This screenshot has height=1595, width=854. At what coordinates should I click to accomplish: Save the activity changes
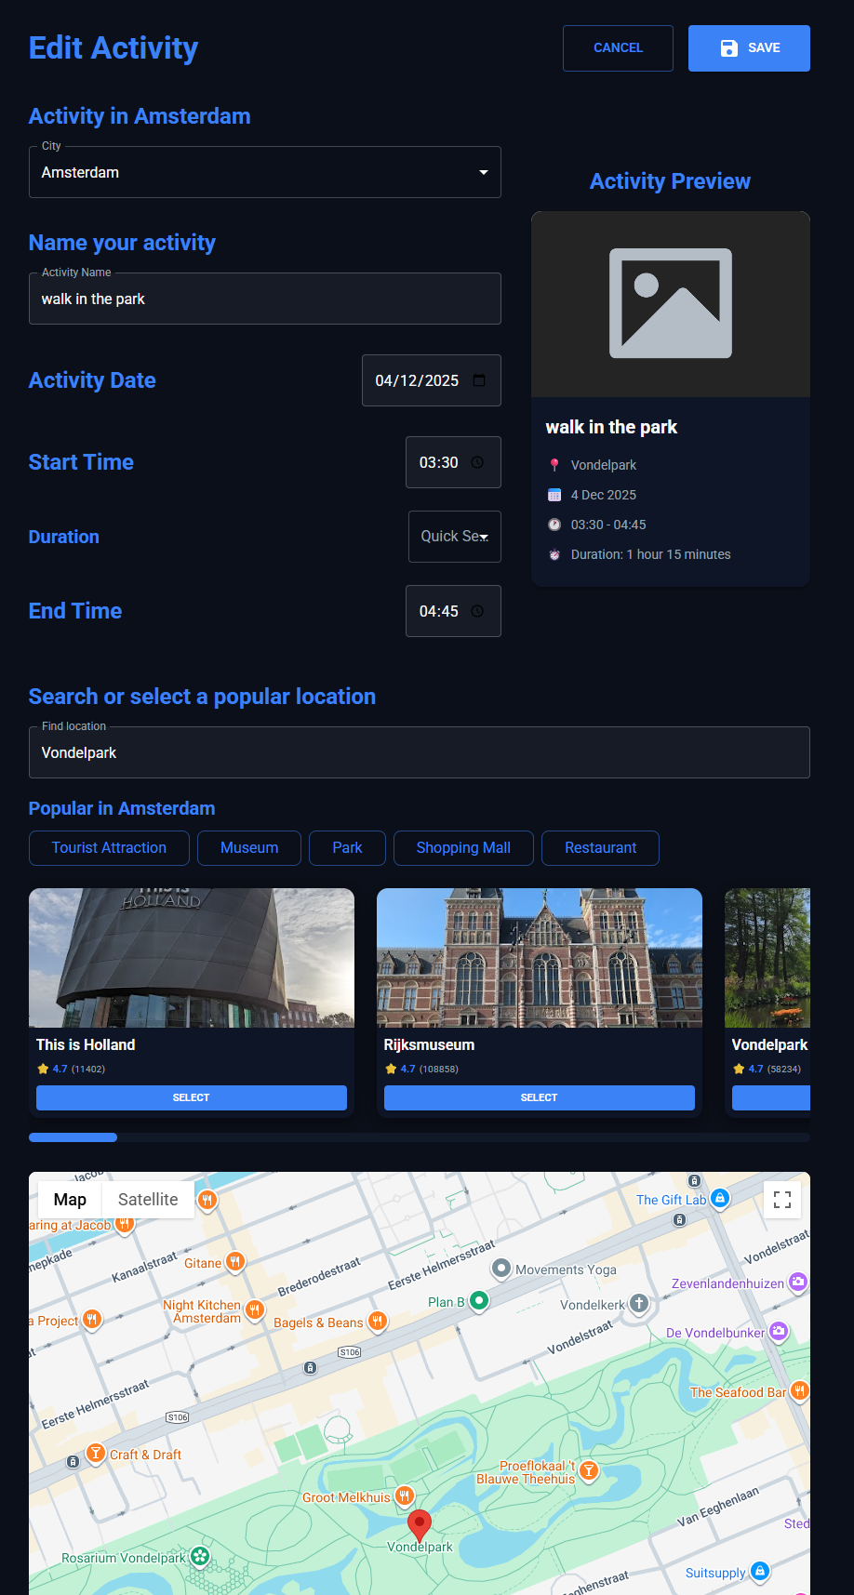[749, 48]
